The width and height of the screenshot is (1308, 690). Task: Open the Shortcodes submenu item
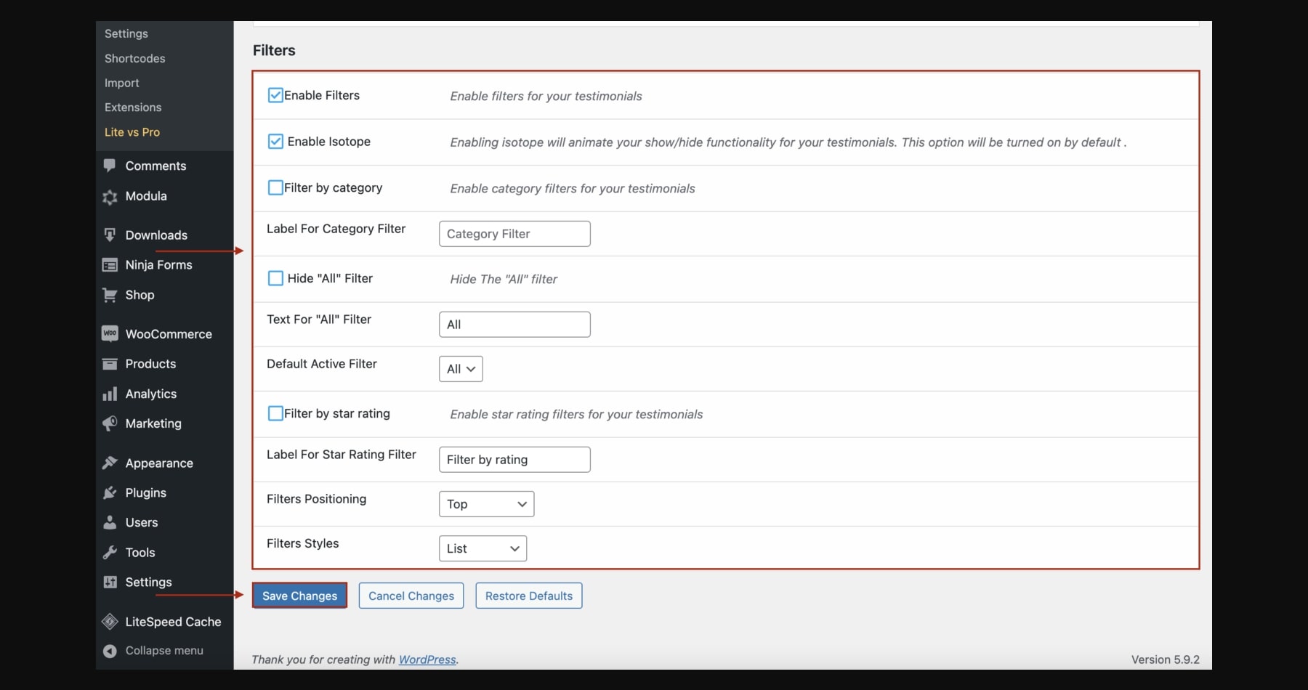tap(135, 58)
